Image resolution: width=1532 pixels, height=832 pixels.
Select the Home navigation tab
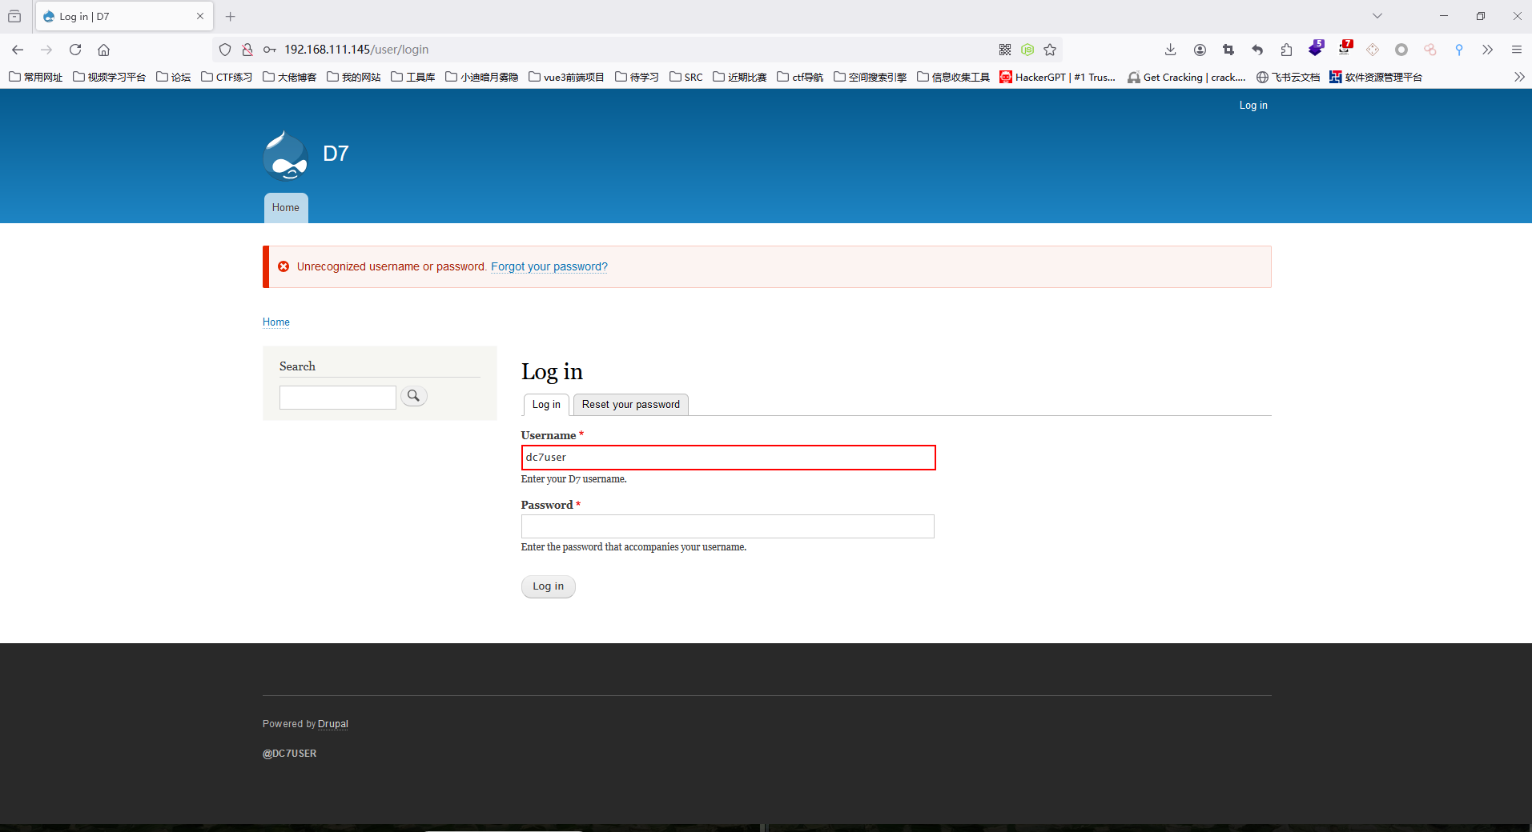tap(286, 208)
